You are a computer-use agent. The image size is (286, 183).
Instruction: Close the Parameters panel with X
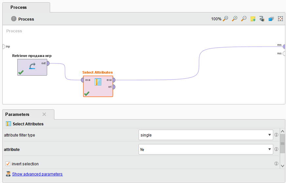pyautogui.click(x=44, y=114)
